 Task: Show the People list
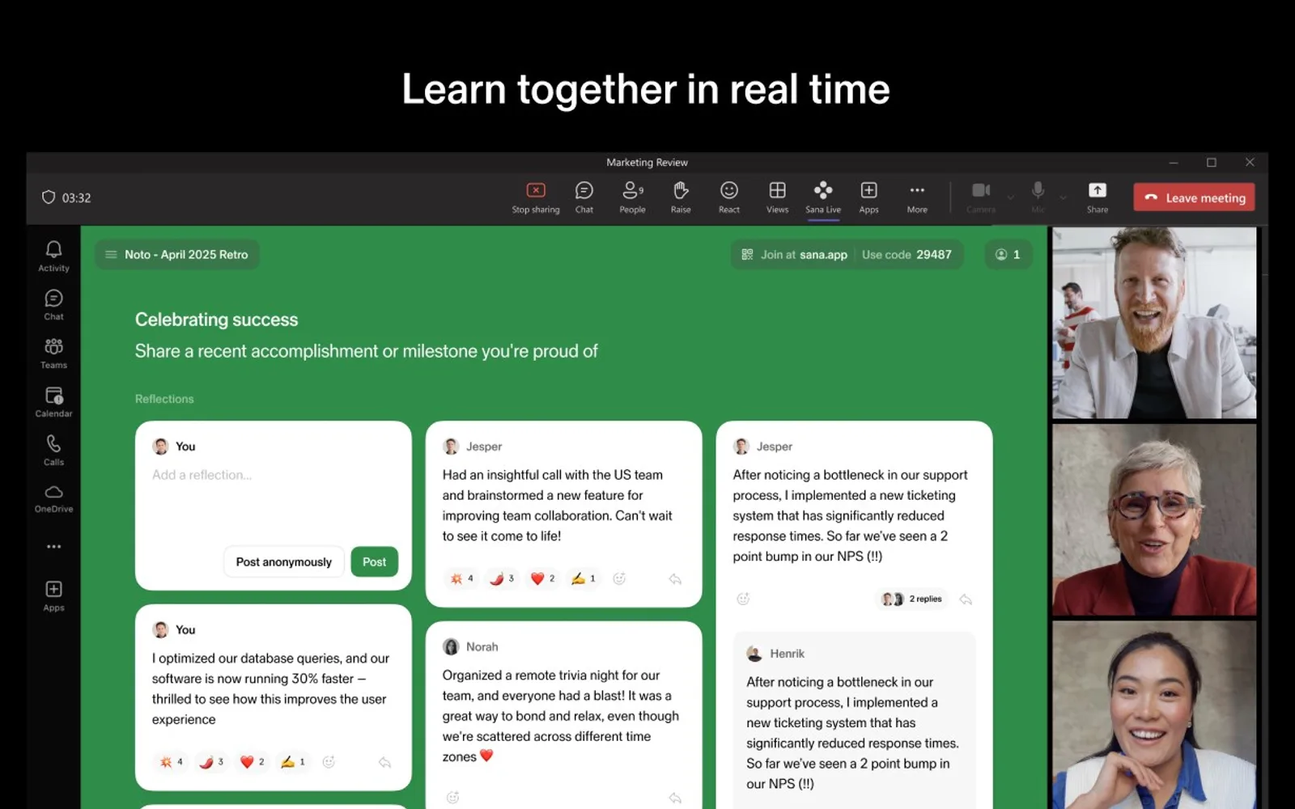point(632,197)
